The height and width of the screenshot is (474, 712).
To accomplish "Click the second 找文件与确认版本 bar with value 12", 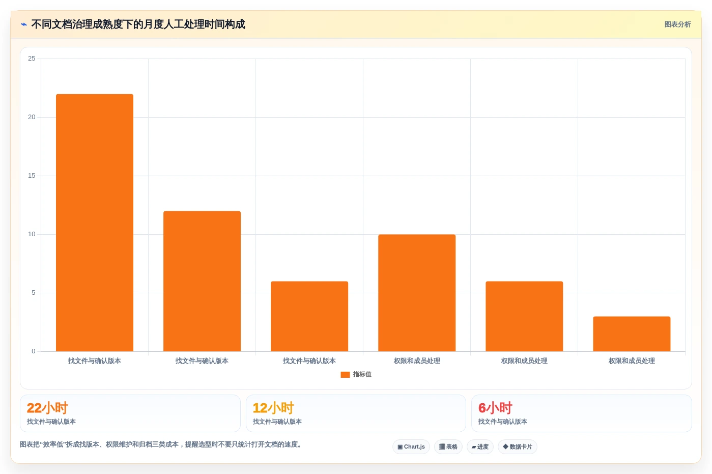I will tap(202, 281).
